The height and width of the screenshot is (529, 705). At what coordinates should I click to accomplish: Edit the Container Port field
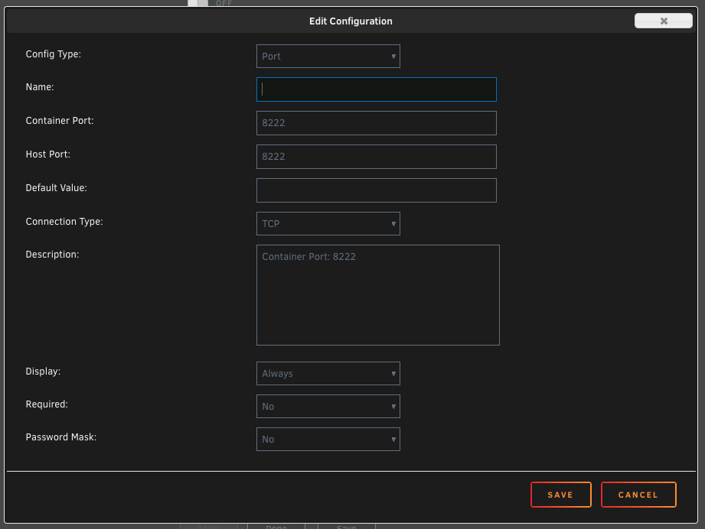(377, 123)
